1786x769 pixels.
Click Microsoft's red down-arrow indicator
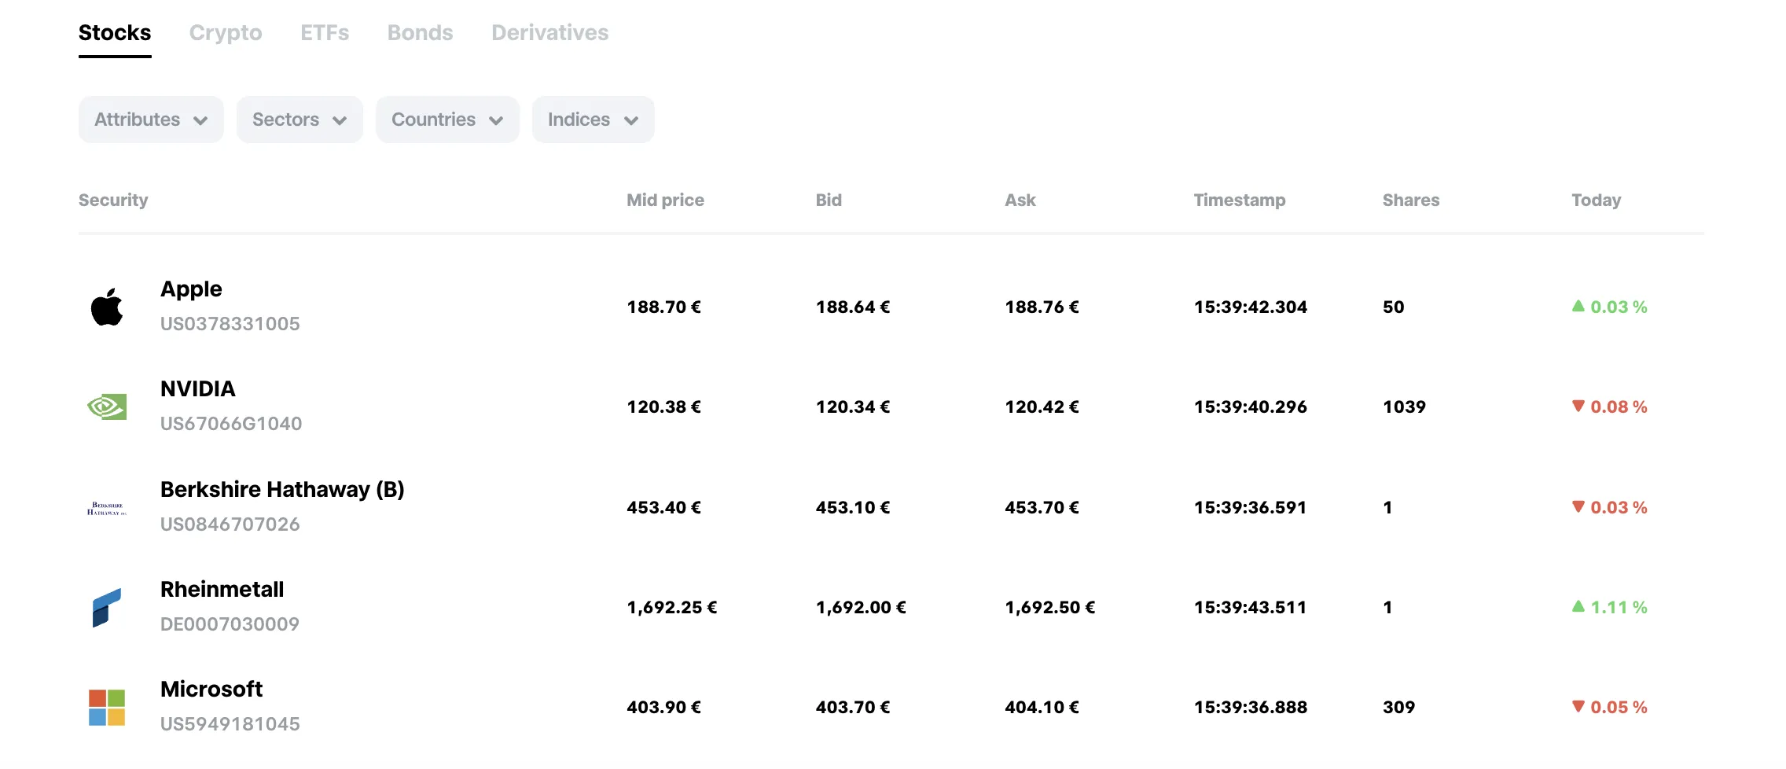tap(1578, 707)
